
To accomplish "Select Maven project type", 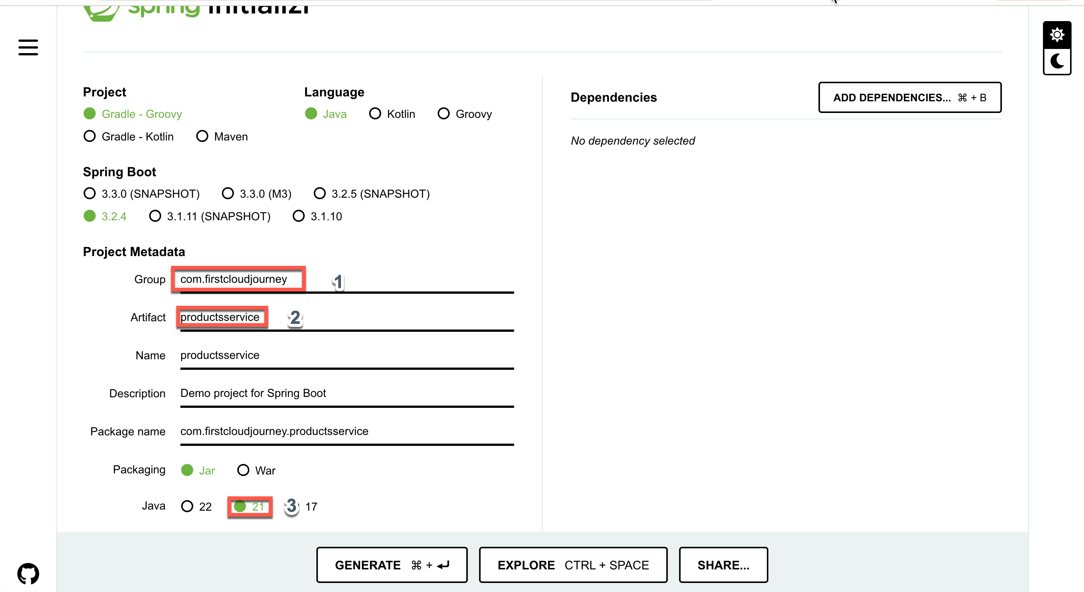I will pyautogui.click(x=222, y=136).
